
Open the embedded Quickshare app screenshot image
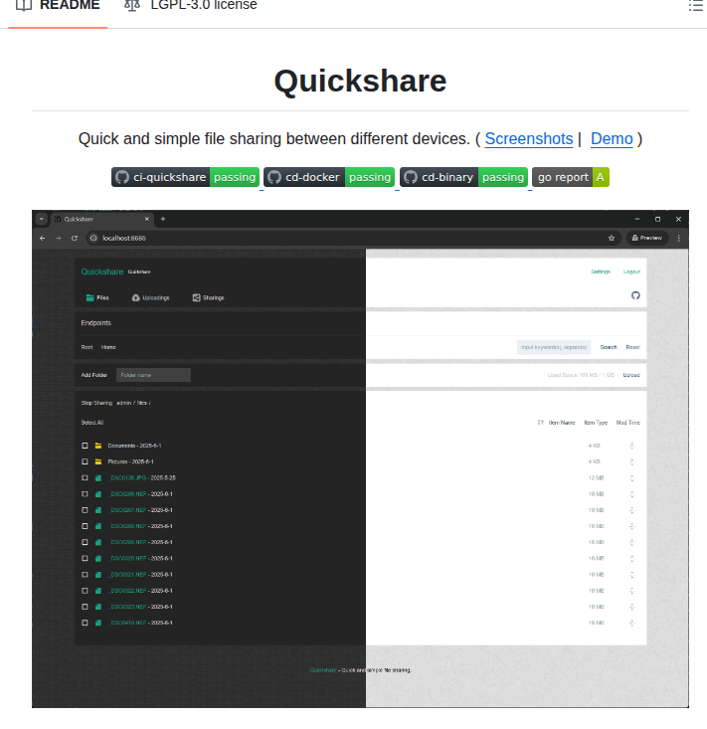360,458
